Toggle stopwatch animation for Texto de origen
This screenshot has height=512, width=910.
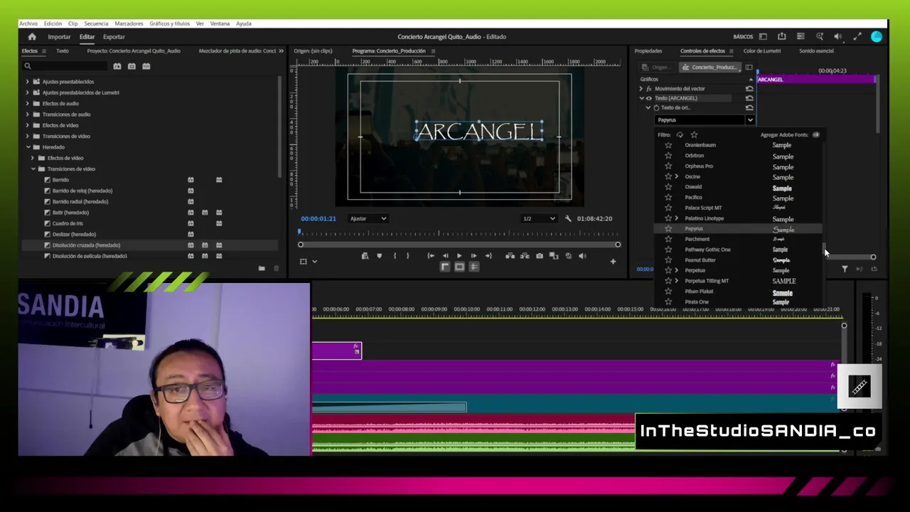656,107
